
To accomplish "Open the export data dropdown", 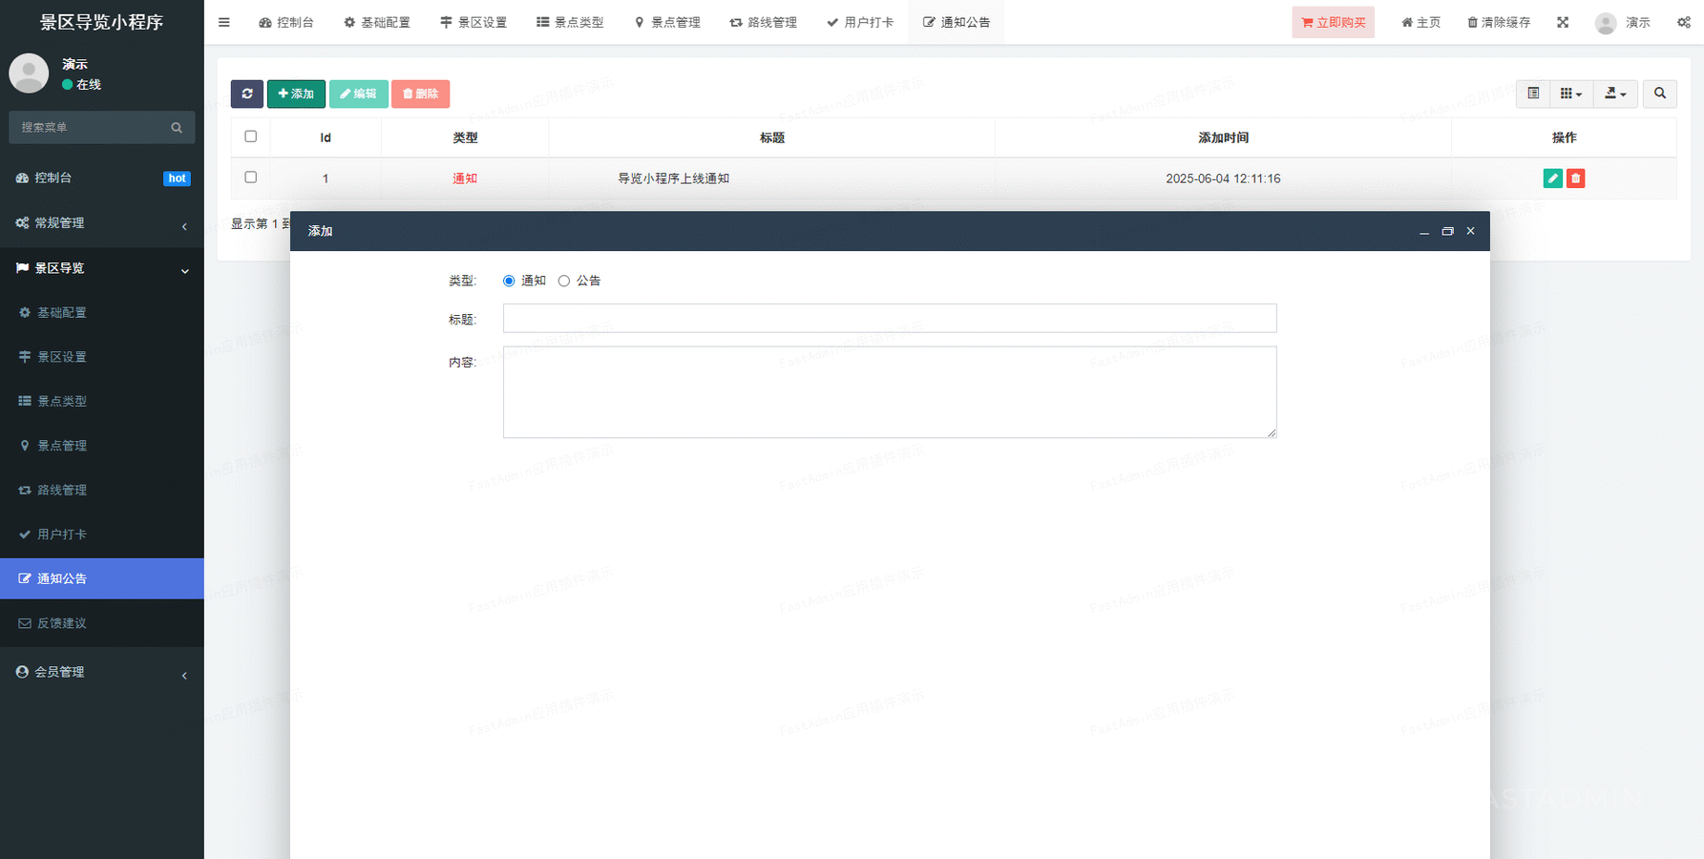I will click(1615, 94).
